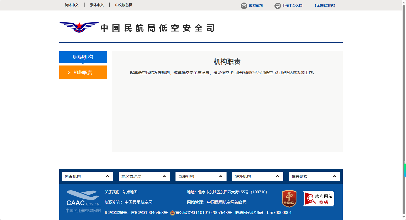Screen dimensions: 406x220
Task: Click the chevron arrow in 驻外机构 dropdown
Action: click(278, 176)
